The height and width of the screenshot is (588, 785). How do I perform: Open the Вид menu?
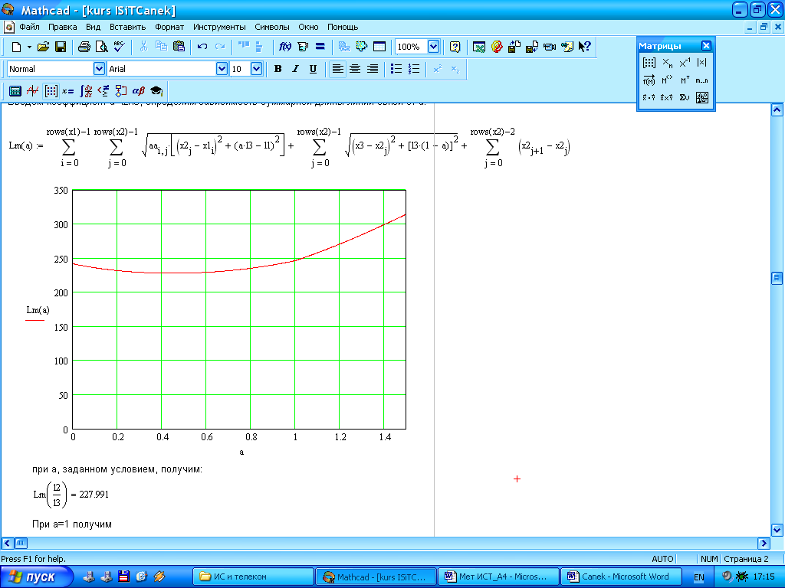click(x=93, y=27)
